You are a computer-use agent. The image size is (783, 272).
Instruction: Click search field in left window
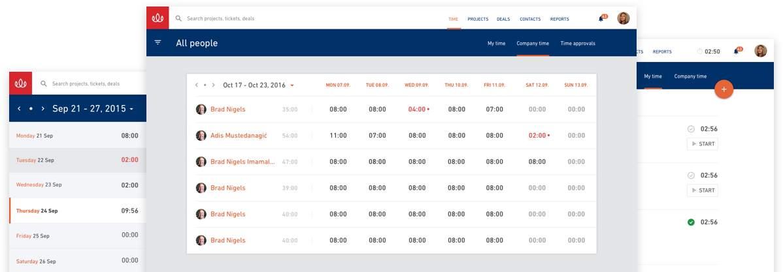tap(86, 83)
